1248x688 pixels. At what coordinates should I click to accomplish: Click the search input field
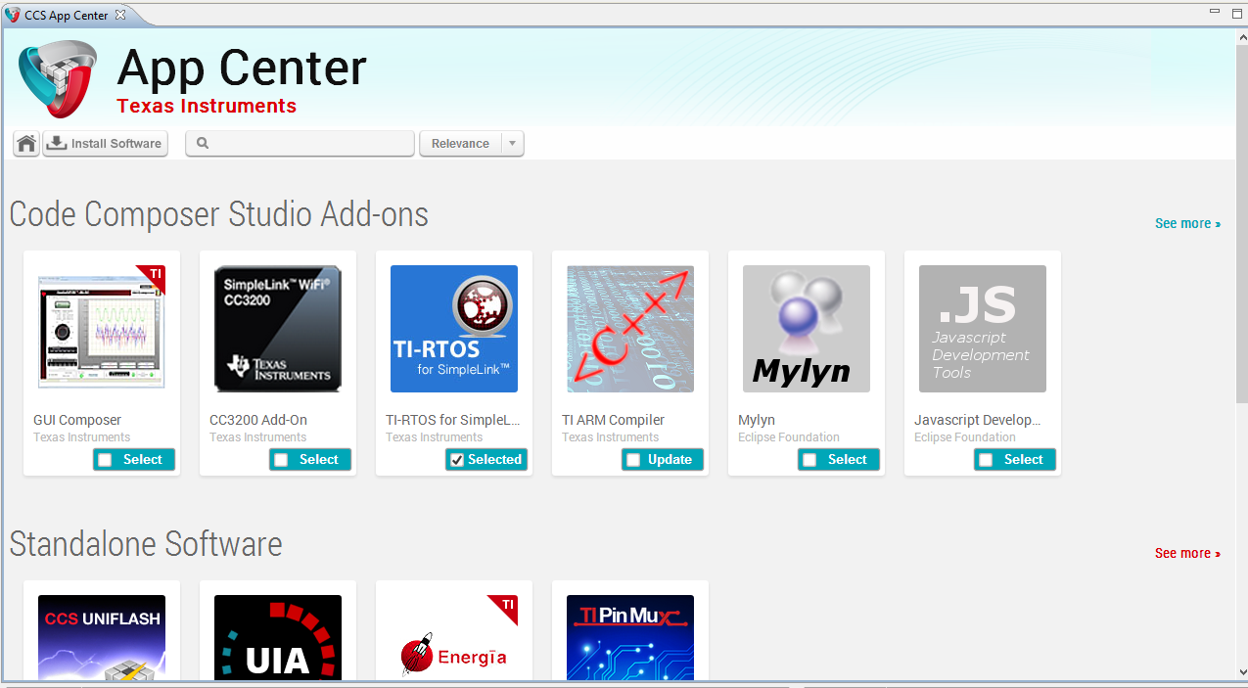303,143
